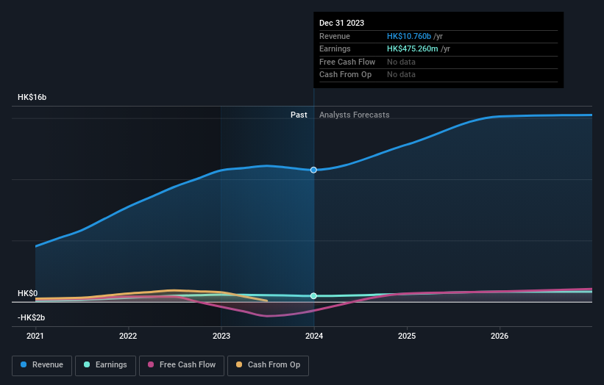604x385 pixels.
Task: Click the teal Earnings legend dot
Action: 87,364
